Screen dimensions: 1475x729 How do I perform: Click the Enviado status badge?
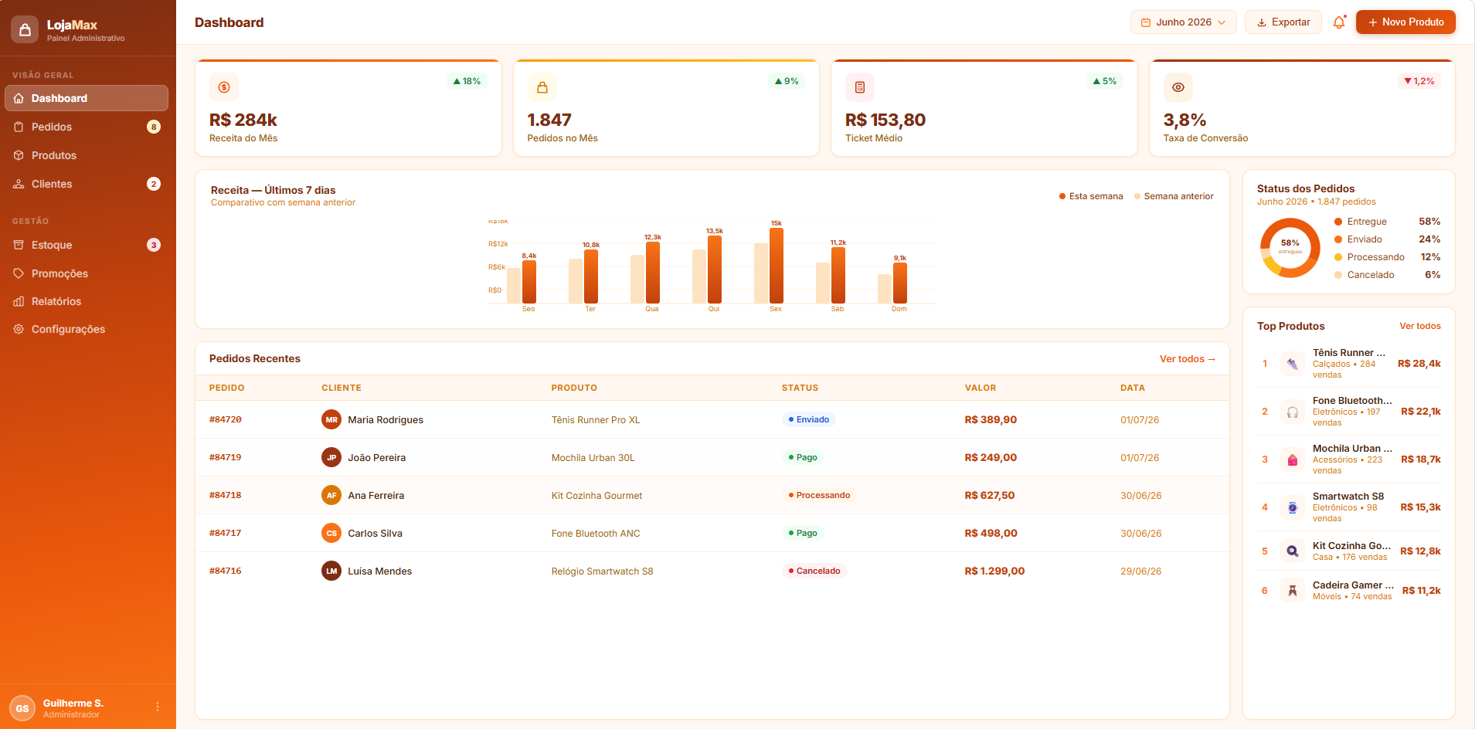(808, 420)
